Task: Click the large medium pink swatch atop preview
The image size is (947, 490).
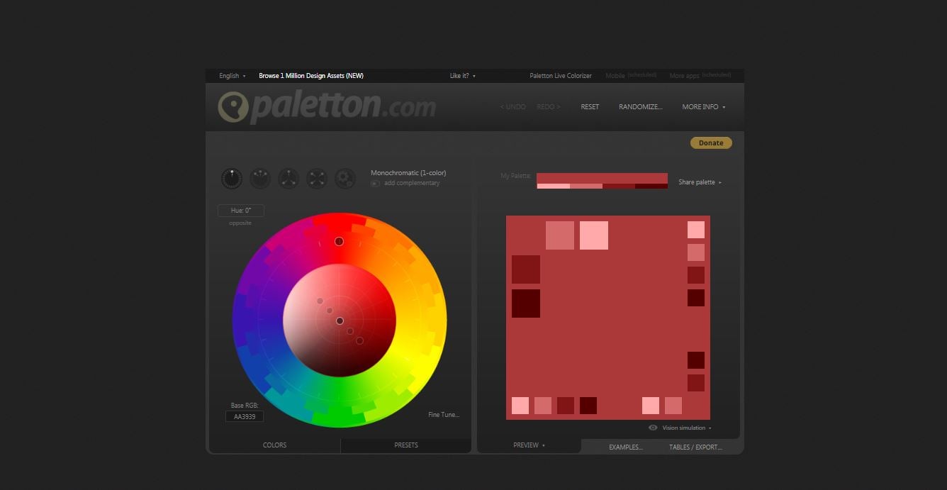Action: coord(560,235)
